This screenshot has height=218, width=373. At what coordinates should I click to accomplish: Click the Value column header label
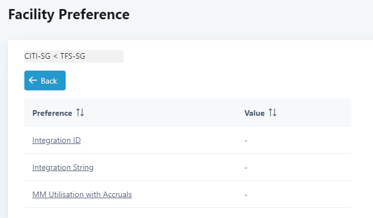(254, 113)
